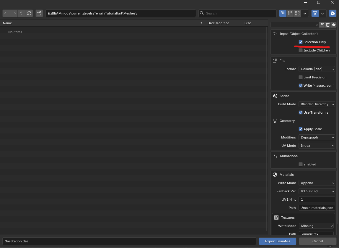Click the Cancel button
Image resolution: width=339 pixels, height=248 pixels.
(x=318, y=241)
